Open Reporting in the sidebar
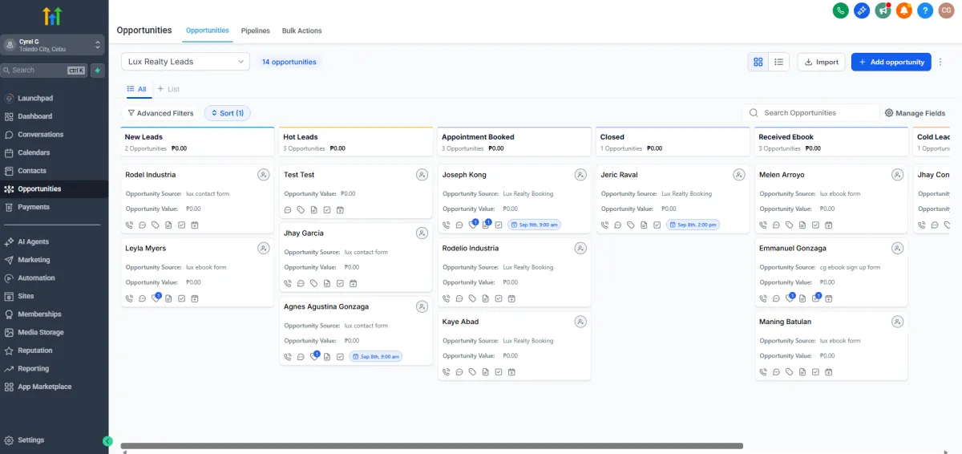This screenshot has height=454, width=962. [34, 369]
